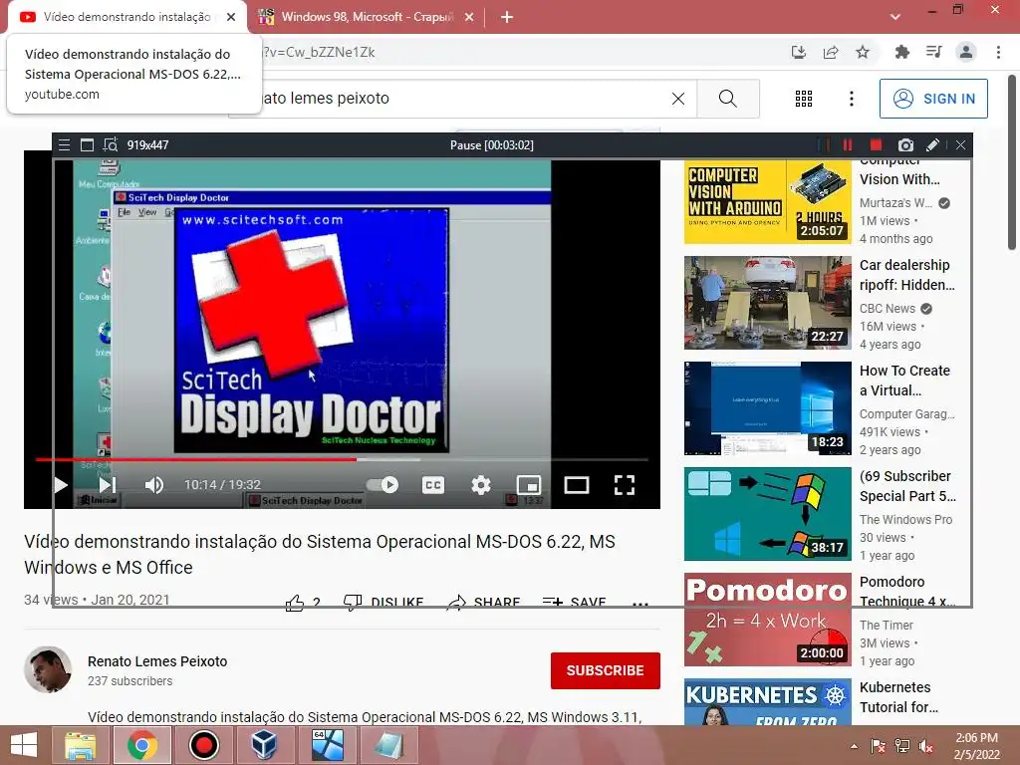This screenshot has width=1020, height=765.
Task: Open the recorder drawing pencil tool
Action: coord(932,145)
